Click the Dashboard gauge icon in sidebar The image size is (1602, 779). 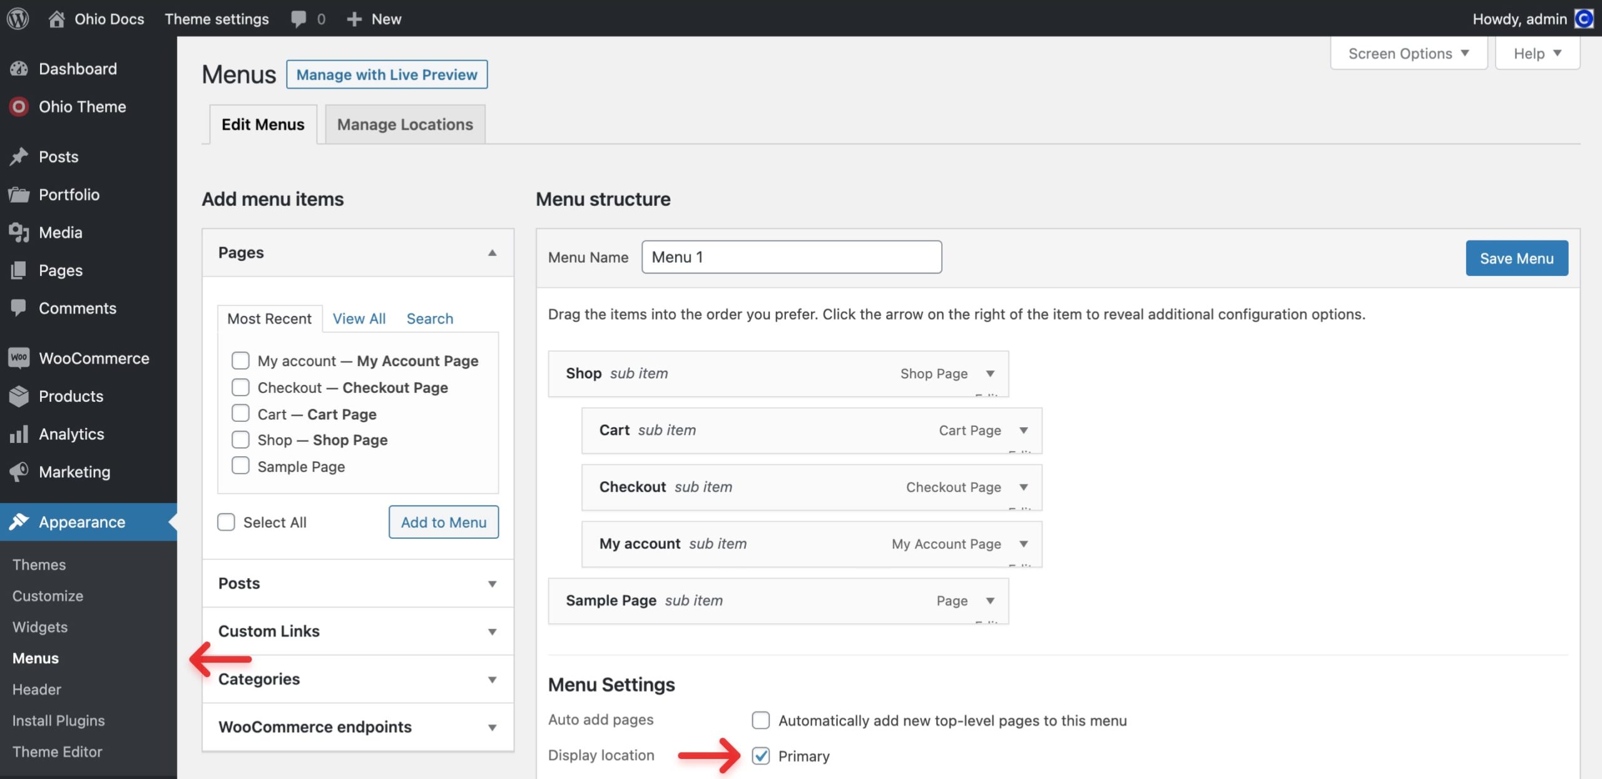click(x=19, y=69)
